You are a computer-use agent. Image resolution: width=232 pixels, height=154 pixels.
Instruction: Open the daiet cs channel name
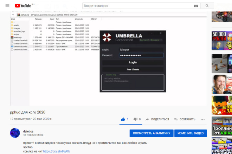click(x=28, y=131)
